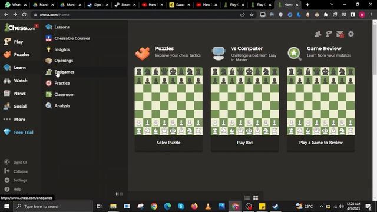Switch to list view layout icon
The image size is (377, 212).
pos(247,198)
